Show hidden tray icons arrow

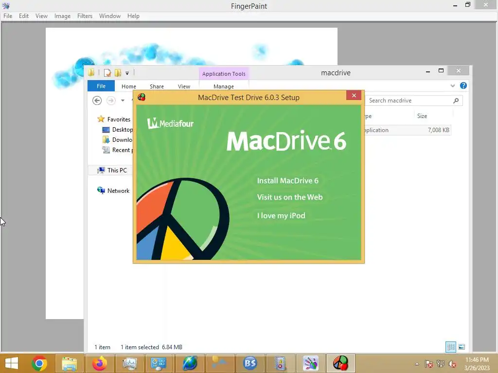pos(417,364)
